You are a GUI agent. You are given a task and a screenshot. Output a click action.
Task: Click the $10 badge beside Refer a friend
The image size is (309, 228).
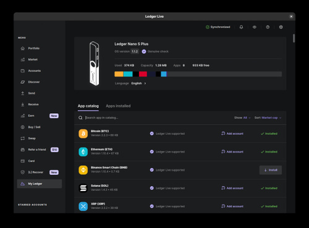pyautogui.click(x=54, y=150)
